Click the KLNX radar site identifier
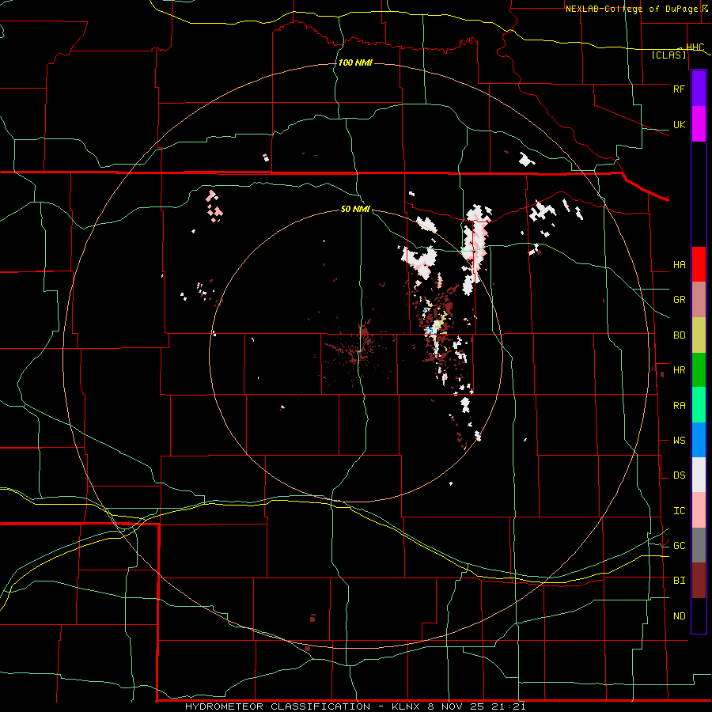712x712 pixels. 406,706
